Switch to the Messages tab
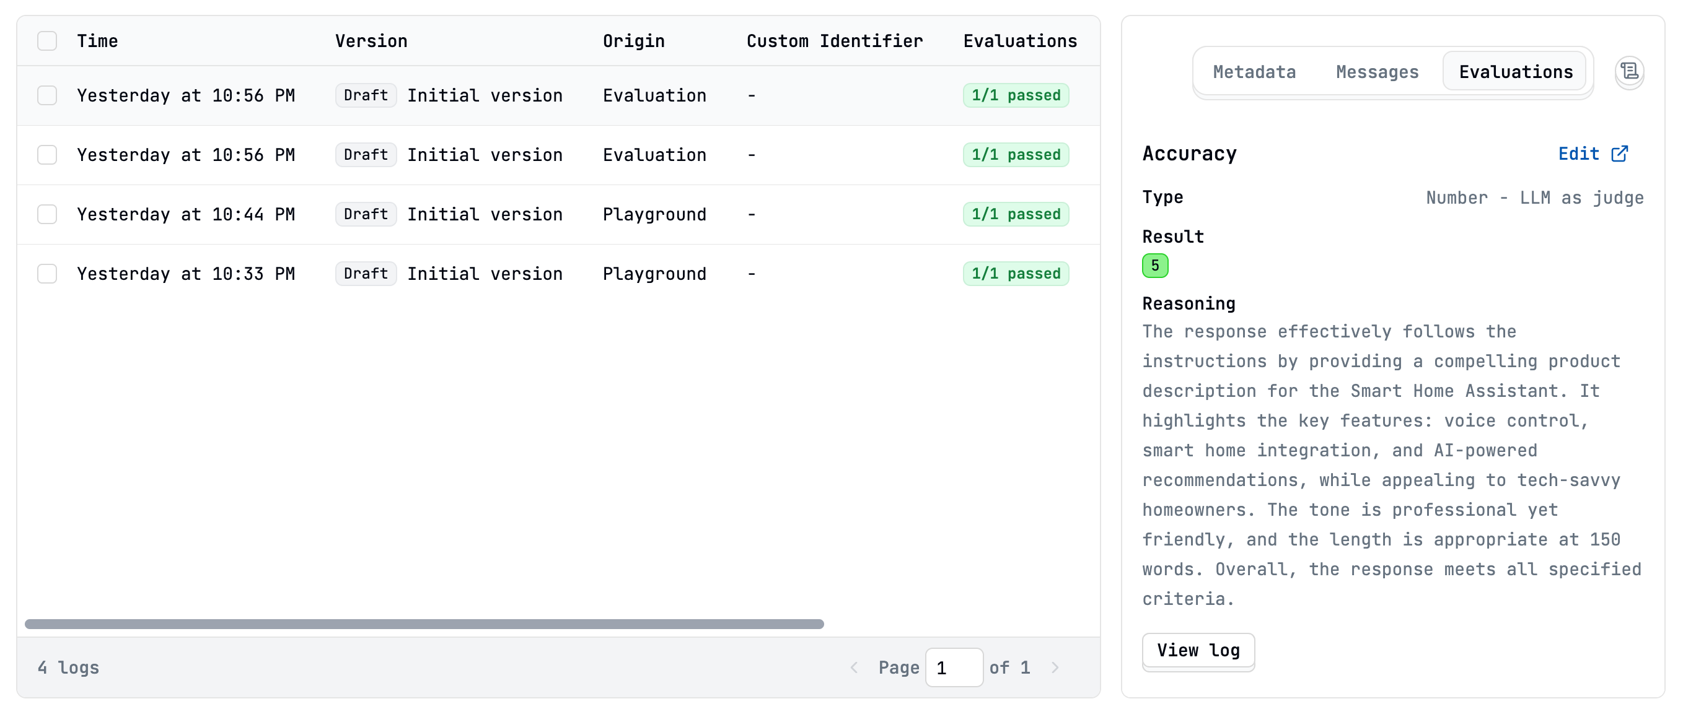 (1377, 72)
